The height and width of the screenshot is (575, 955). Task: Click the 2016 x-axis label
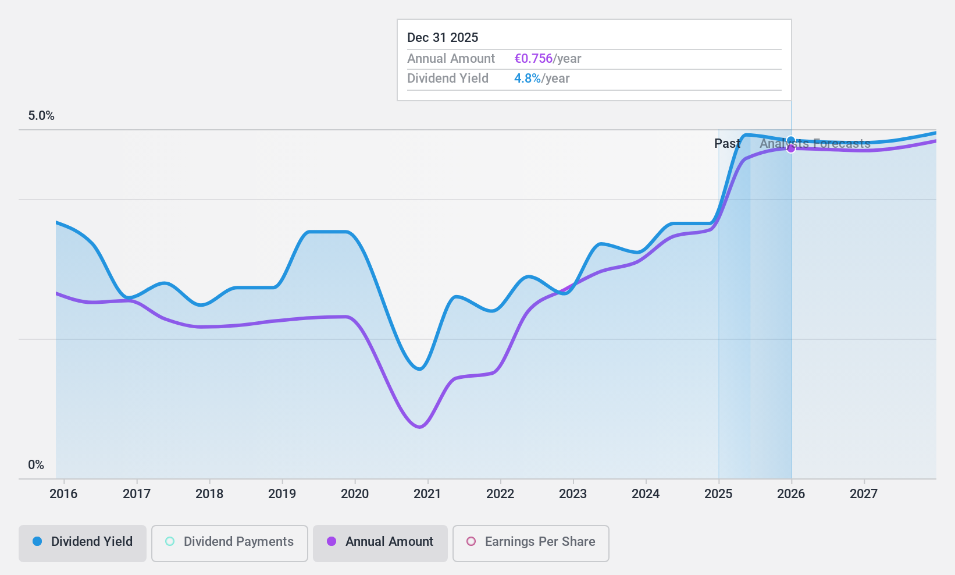pos(63,494)
